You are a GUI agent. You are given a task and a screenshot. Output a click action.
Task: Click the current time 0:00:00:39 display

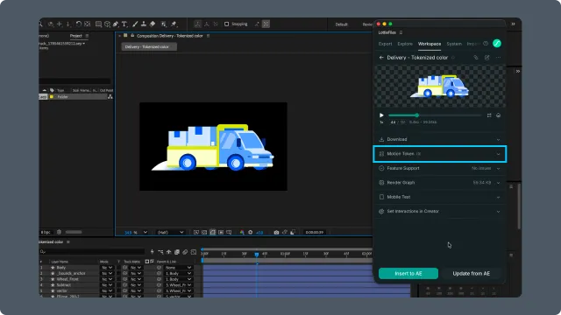[315, 232]
